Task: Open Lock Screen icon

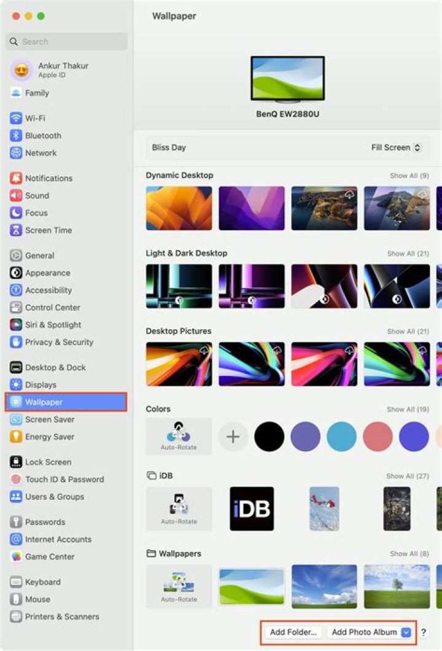Action: point(16,462)
